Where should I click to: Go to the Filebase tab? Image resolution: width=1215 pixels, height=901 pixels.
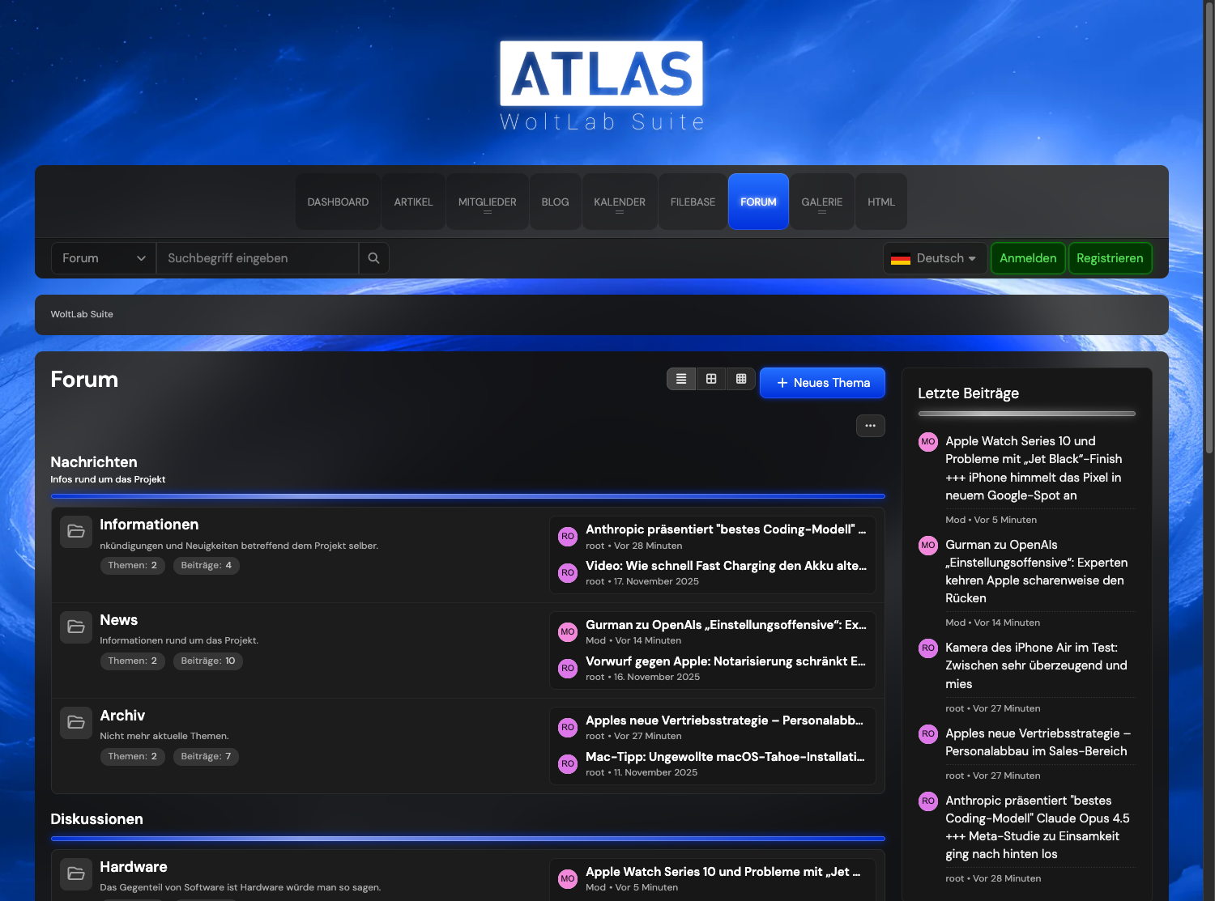click(693, 202)
